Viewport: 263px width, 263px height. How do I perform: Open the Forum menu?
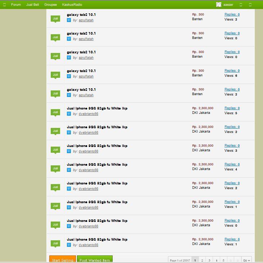coord(16,5)
